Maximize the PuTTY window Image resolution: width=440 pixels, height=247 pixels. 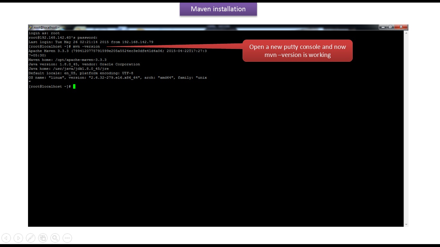click(390, 27)
